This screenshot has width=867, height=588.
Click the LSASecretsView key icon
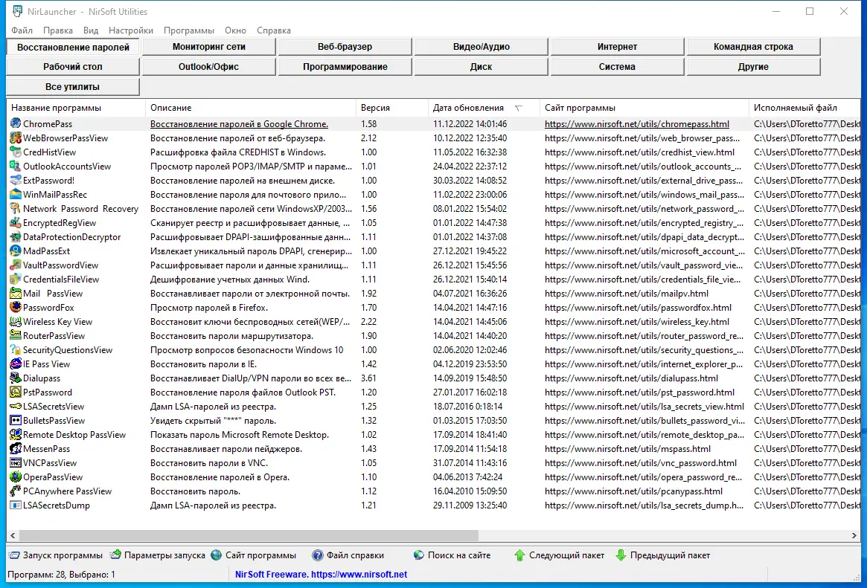pyautogui.click(x=16, y=407)
